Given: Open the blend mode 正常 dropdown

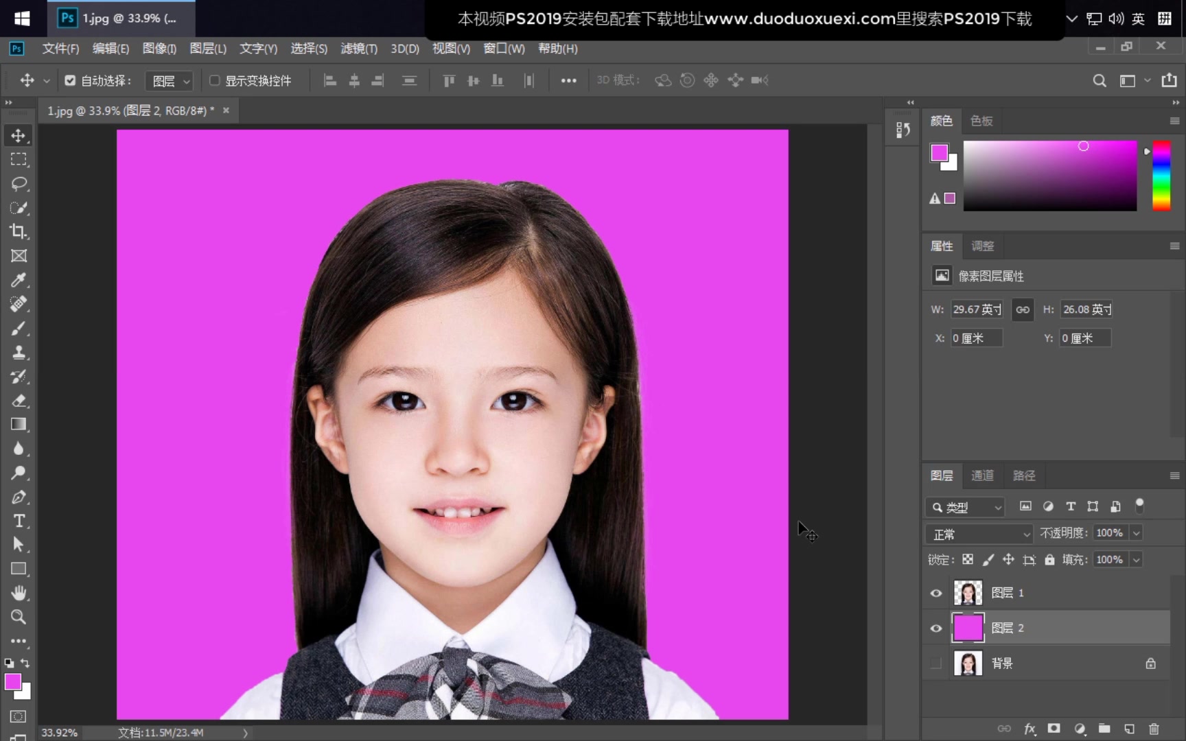Looking at the screenshot, I should [x=979, y=534].
